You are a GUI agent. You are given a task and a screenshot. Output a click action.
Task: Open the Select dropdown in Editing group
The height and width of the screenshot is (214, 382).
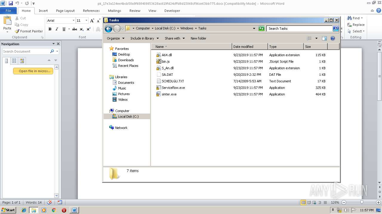(356, 31)
